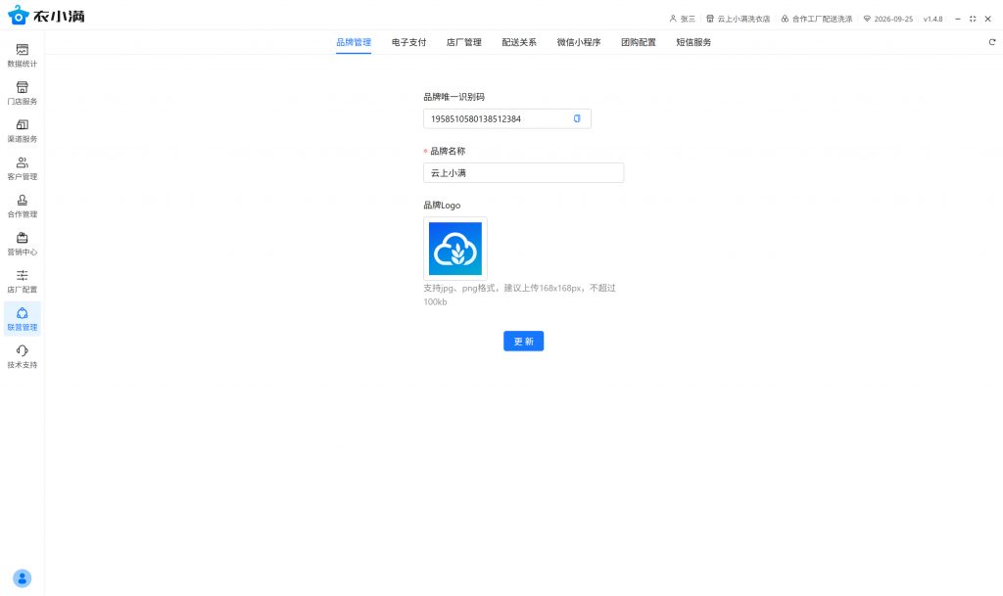Open the 短信服务 tab
Viewport: 1003px width, 596px height.
693,42
